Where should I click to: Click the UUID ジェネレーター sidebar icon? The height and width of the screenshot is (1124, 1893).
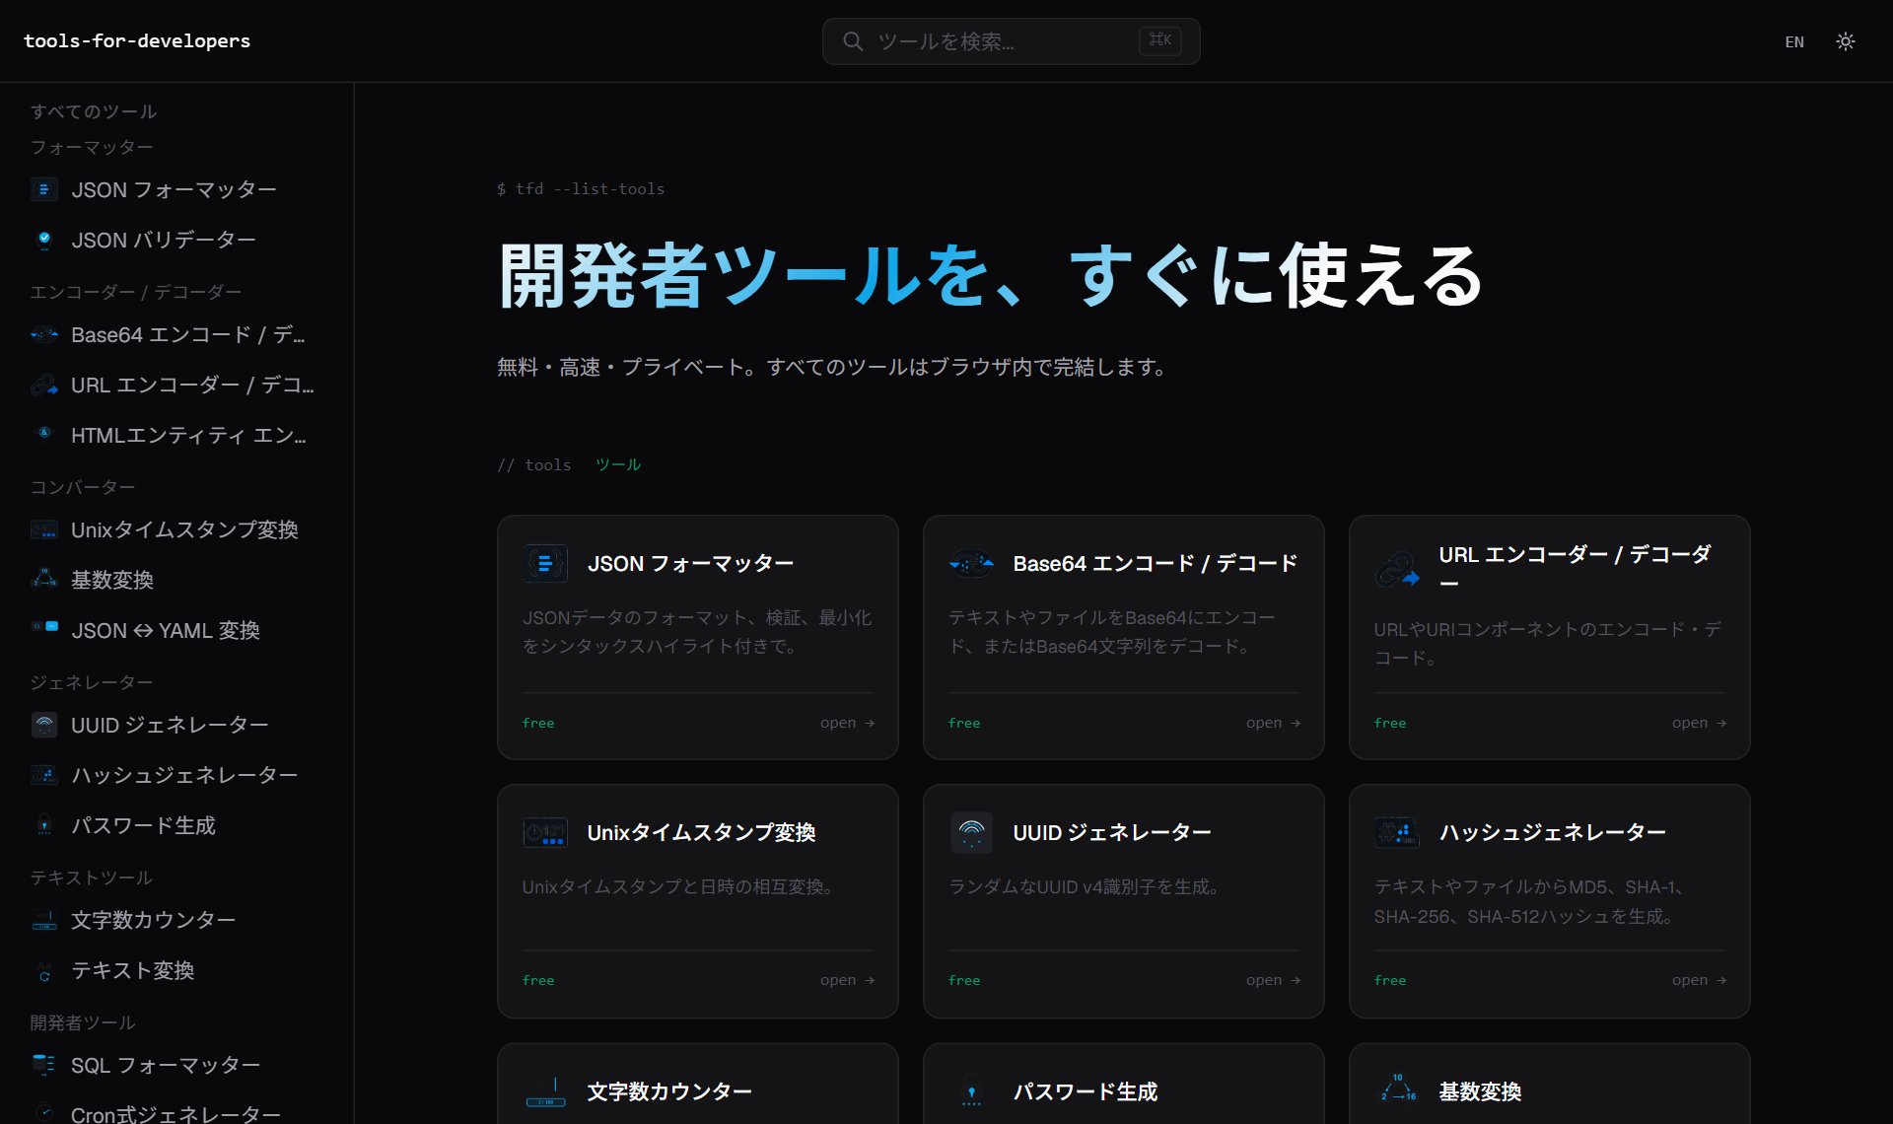(44, 726)
